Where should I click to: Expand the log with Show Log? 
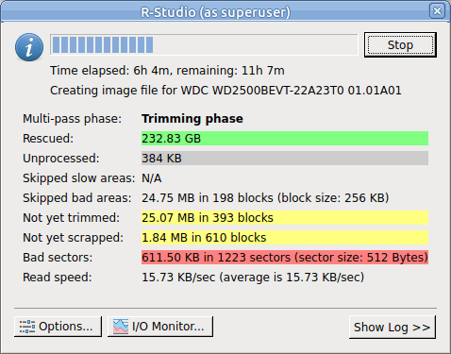393,328
